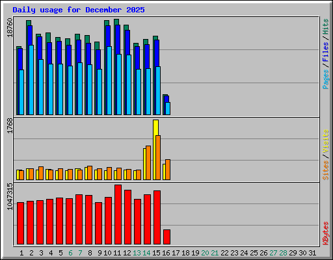Click the cyan Pages bar for day 10
Image resolution: width=333 pixels, height=260 pixels.
[109, 81]
